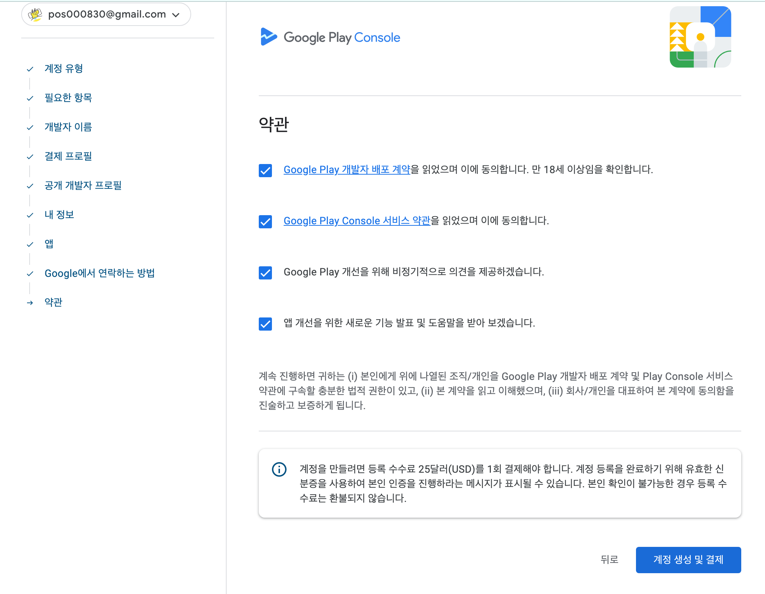
Task: Open the pos000830@gmail.com account dropdown
Action: 176,15
